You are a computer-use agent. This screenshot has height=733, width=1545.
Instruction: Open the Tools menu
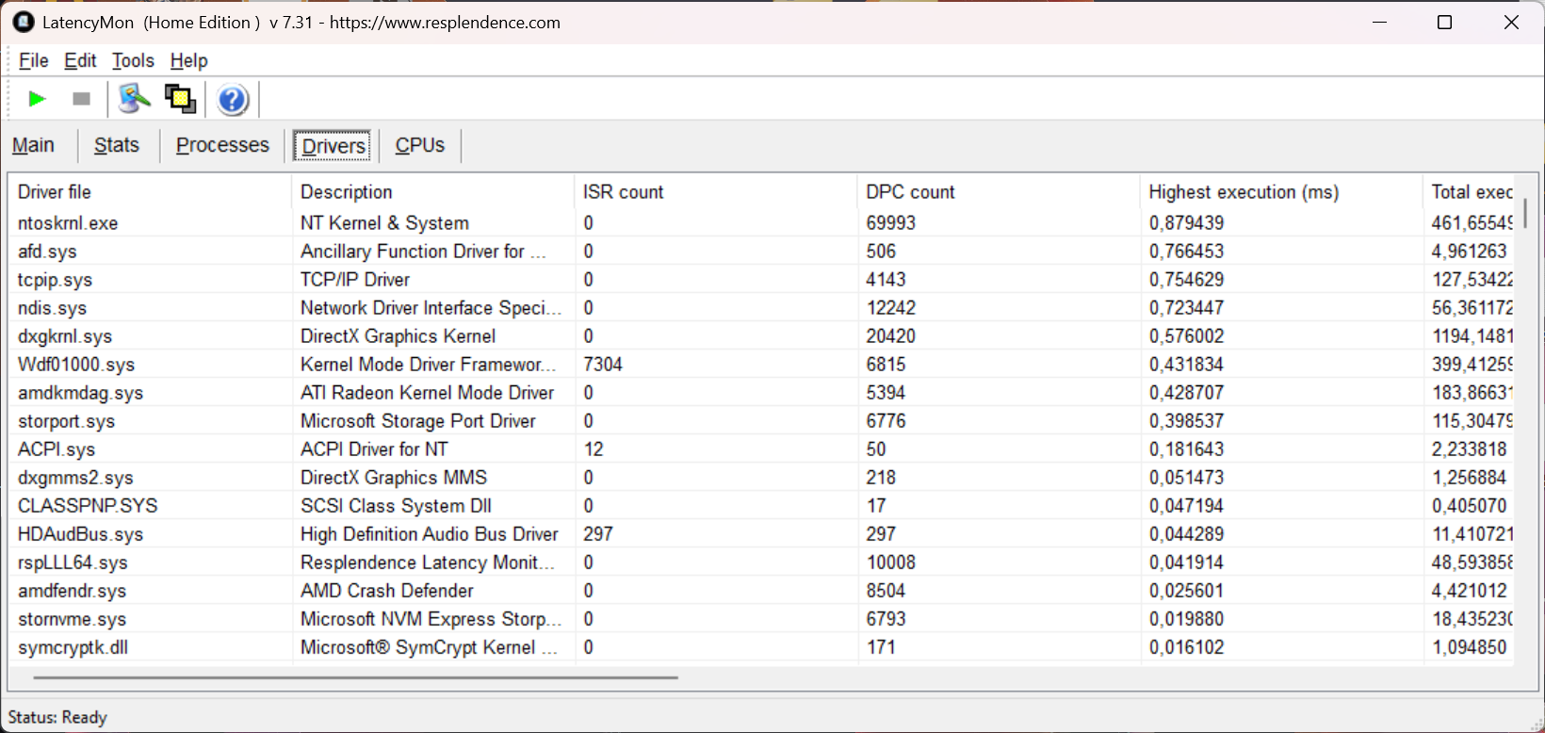(133, 60)
